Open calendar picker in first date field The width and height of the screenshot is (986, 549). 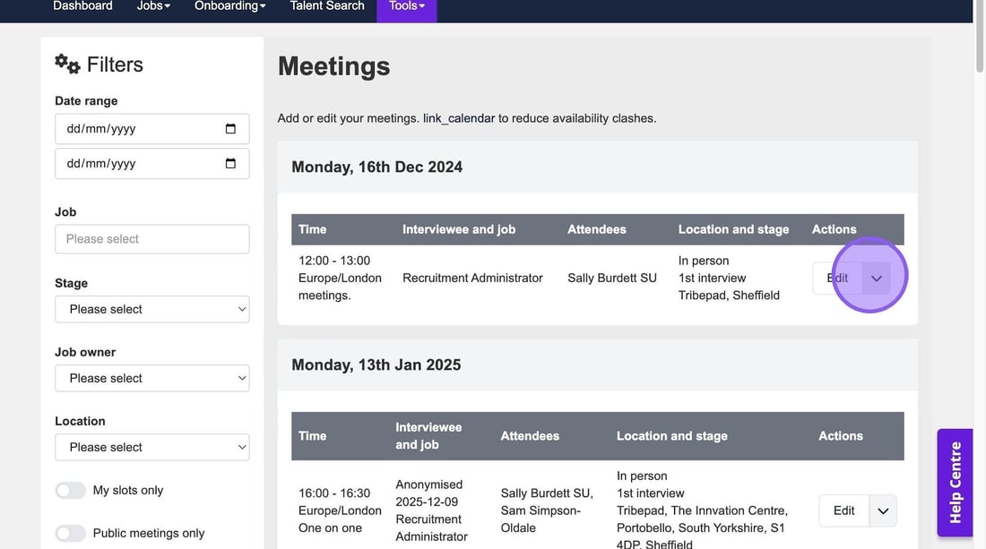pyautogui.click(x=230, y=129)
